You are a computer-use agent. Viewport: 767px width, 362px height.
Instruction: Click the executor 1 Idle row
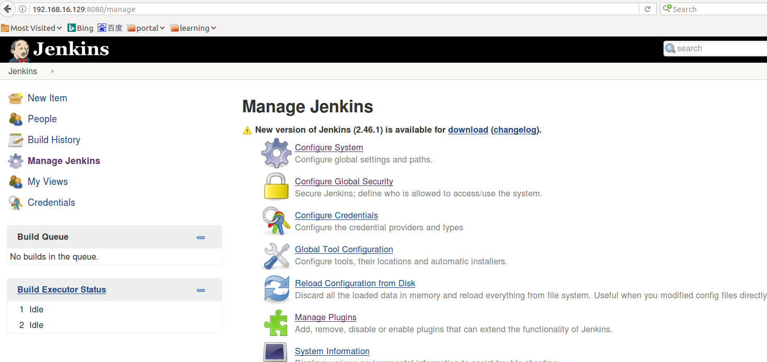(114, 310)
